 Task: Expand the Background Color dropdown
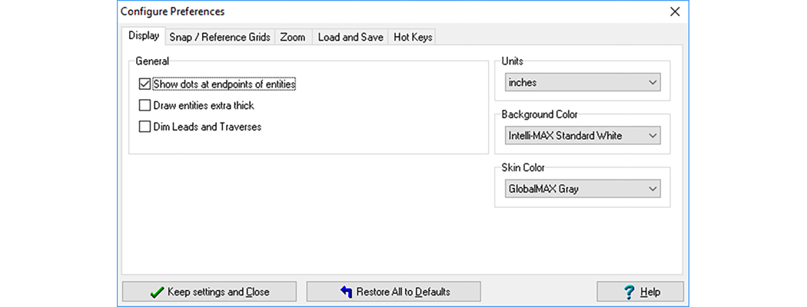point(583,136)
